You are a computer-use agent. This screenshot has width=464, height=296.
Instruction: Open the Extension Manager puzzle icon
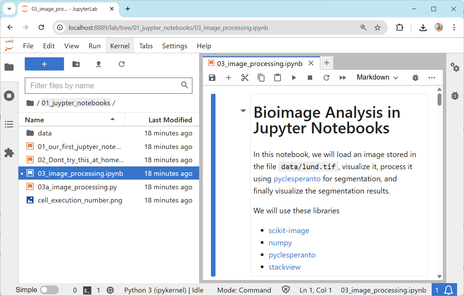tap(9, 153)
